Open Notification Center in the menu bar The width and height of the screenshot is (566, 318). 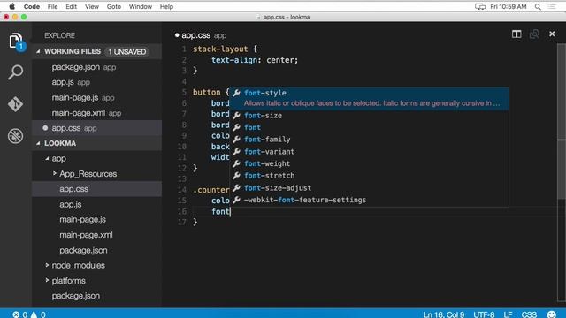pos(552,6)
